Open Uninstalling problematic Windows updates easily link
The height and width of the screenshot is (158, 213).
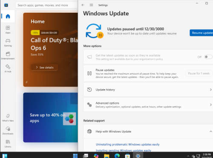point(128,144)
